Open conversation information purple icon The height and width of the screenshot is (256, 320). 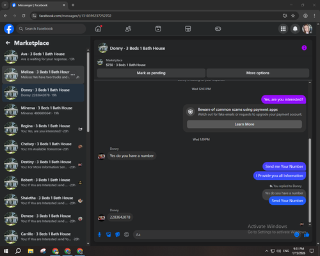tap(304, 48)
